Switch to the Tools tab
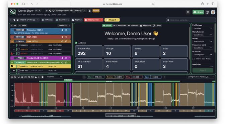 157,25
